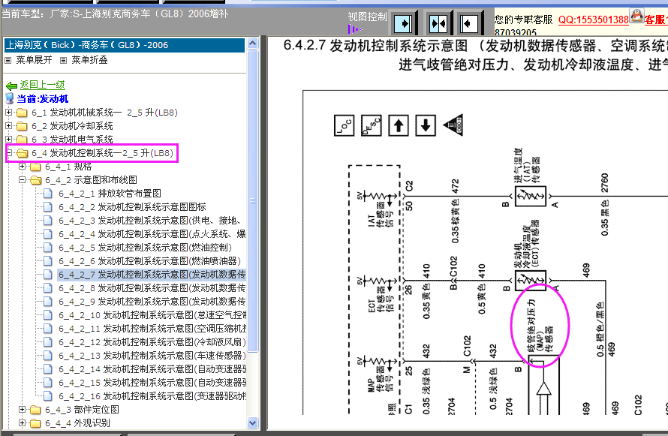Screen dimensions: 668x436
Task: Click the DESC diagram icon
Action: pos(371,125)
